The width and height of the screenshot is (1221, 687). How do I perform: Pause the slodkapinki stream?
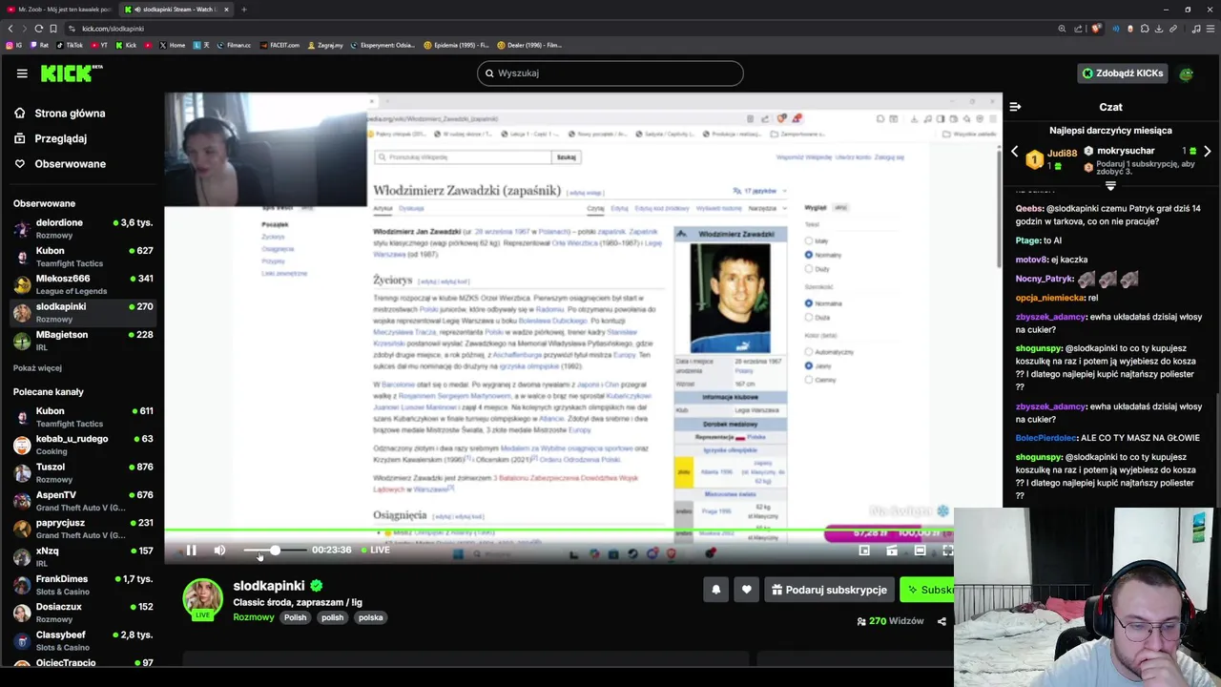click(x=191, y=550)
